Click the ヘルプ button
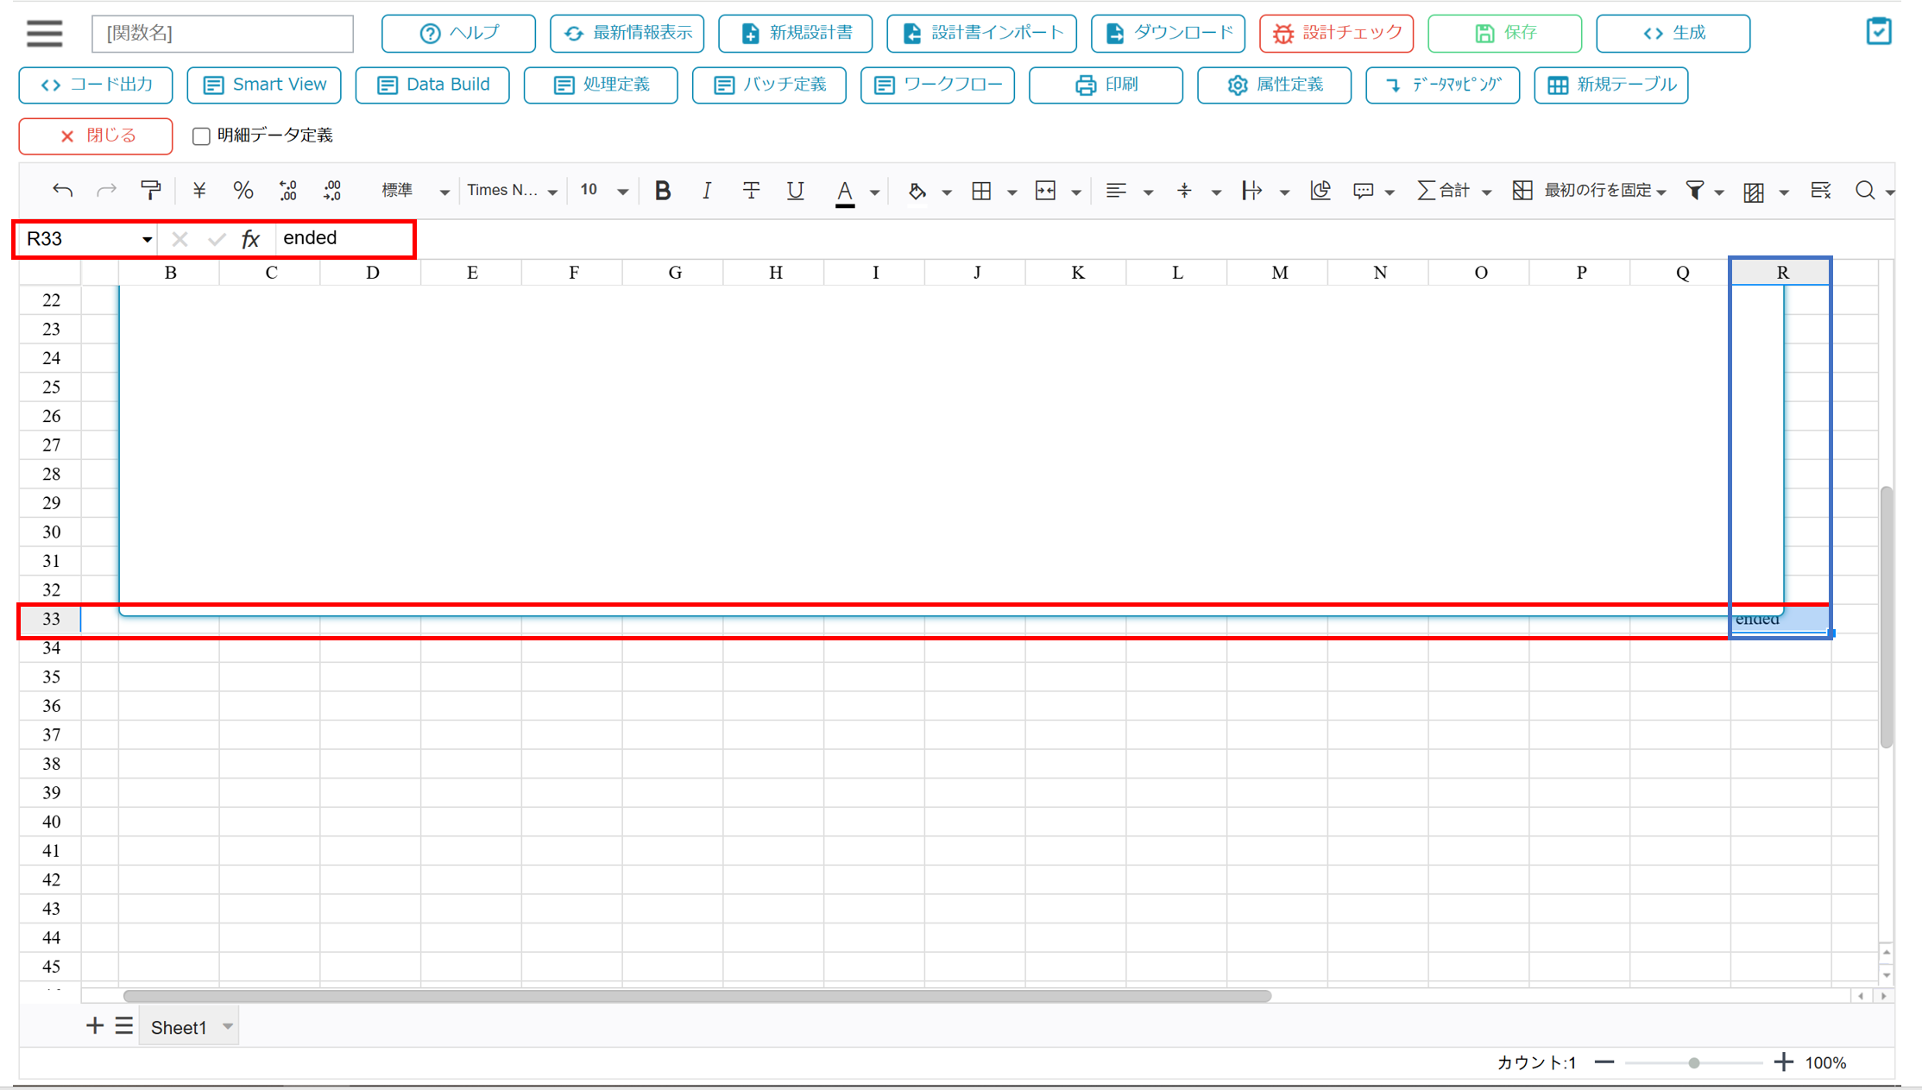This screenshot has height=1090, width=1922. click(x=458, y=33)
